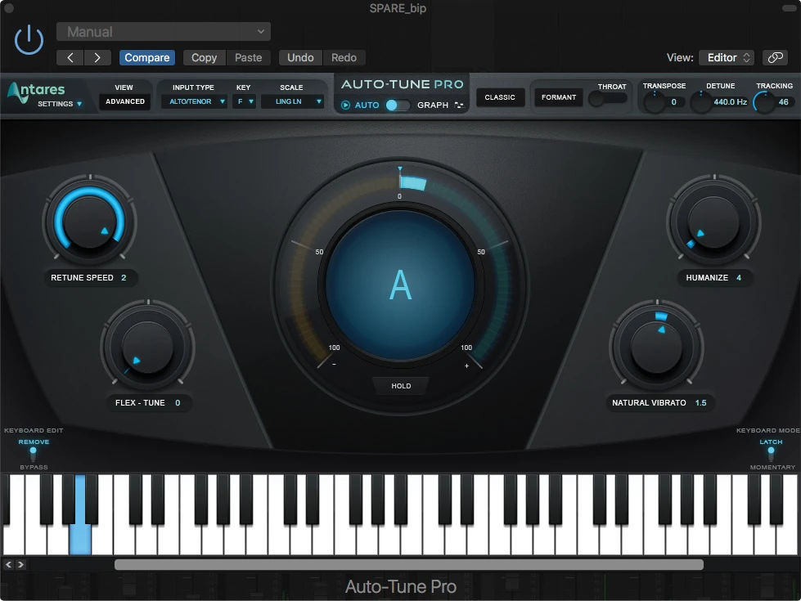Click the Graph mode curve icon
Screen dimensions: 801x601
(459, 105)
